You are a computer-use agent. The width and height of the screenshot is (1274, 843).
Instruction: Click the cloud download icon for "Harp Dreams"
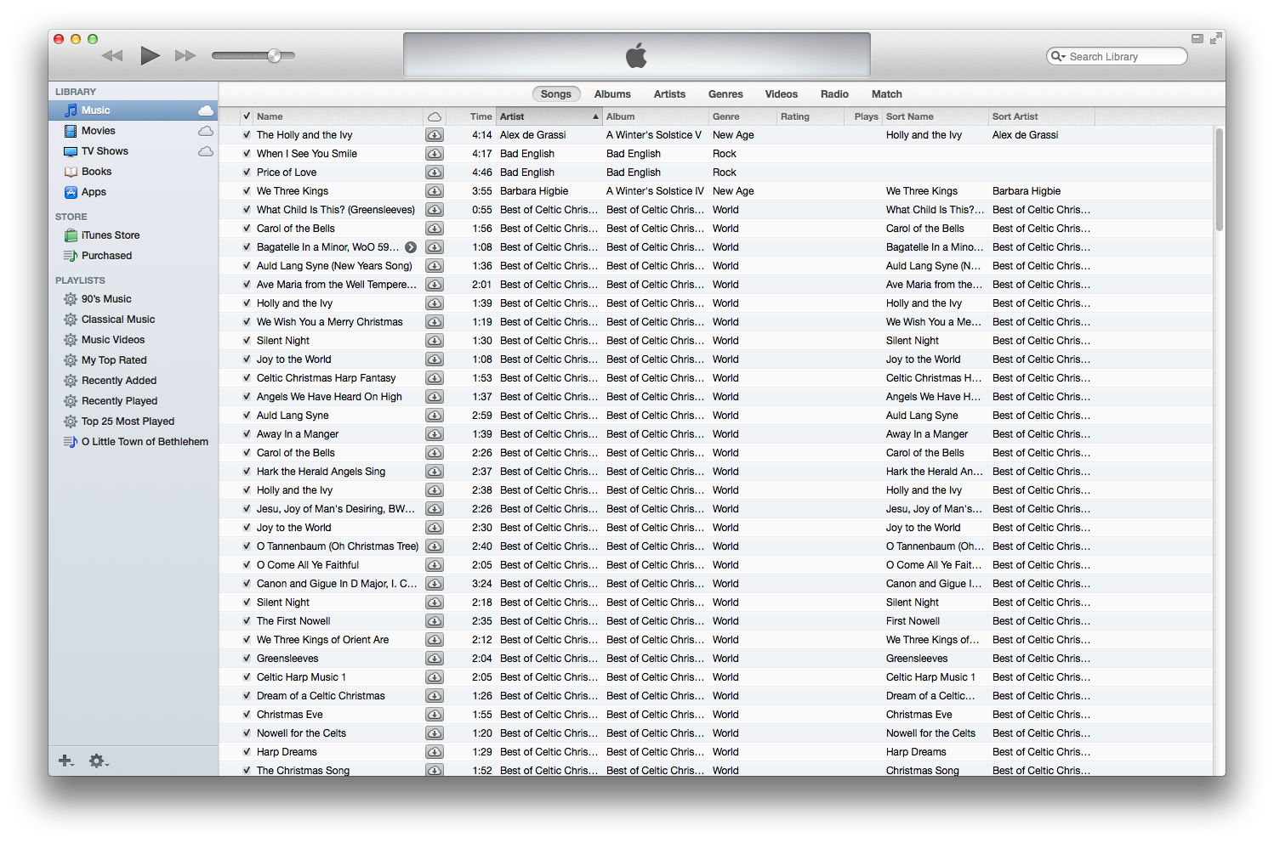tap(435, 752)
